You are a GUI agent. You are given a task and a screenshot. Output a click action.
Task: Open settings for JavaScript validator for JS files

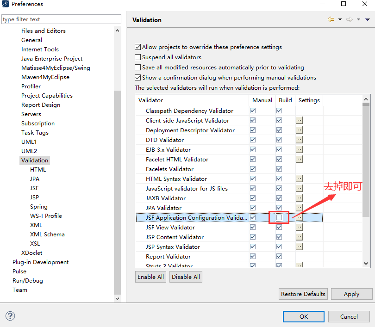coord(299,188)
